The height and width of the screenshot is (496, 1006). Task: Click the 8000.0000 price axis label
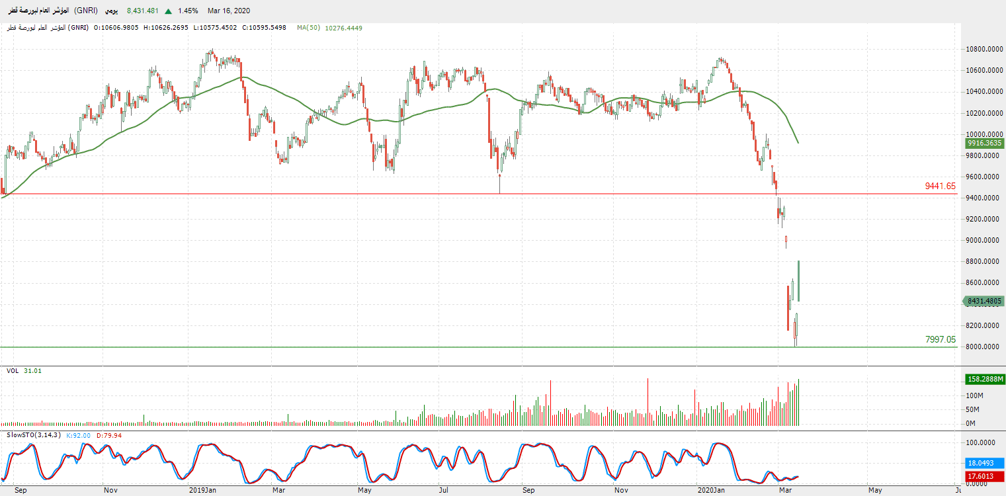coord(984,347)
